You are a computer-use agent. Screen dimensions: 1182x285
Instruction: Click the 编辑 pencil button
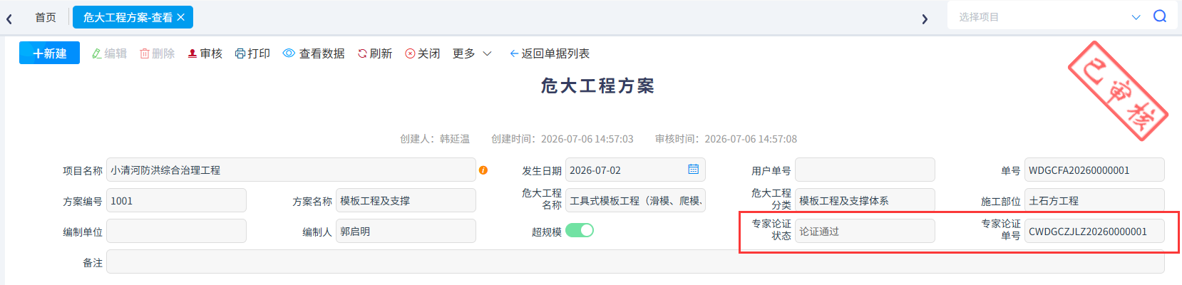(x=109, y=53)
